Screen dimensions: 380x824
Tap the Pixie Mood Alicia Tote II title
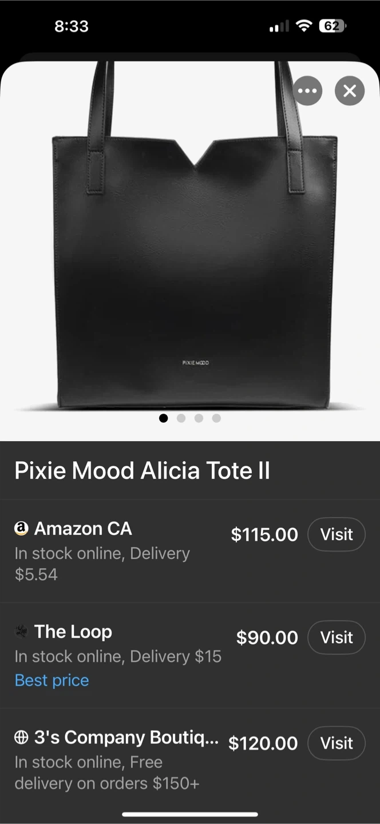(x=142, y=471)
